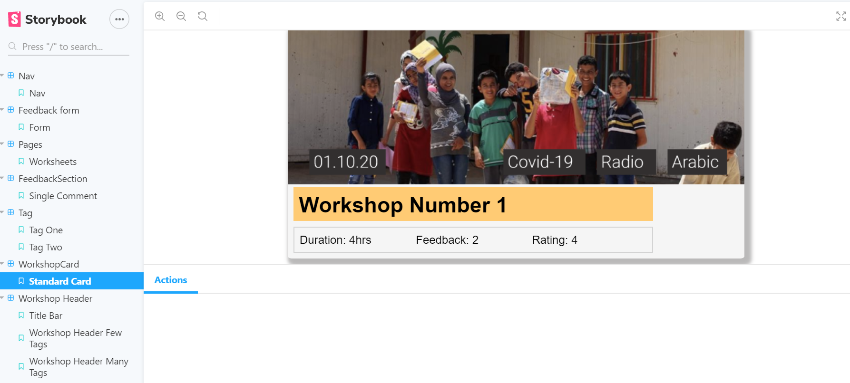Click the bookmark icon beside Tag One
The width and height of the screenshot is (850, 383).
(x=21, y=230)
